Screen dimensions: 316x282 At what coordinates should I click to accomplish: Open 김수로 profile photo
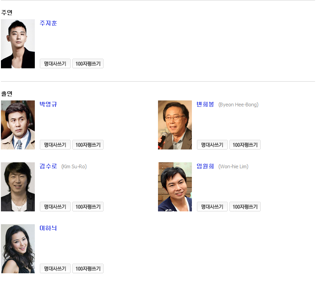point(18,187)
